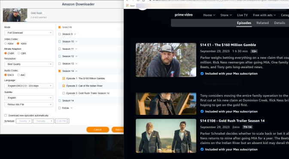This screenshot has height=159, width=289.
Task: Check the Season 10 checkbox
Action: point(60,42)
